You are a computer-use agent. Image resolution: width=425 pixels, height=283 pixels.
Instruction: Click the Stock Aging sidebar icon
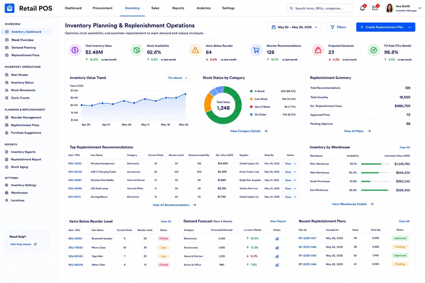pos(7,167)
